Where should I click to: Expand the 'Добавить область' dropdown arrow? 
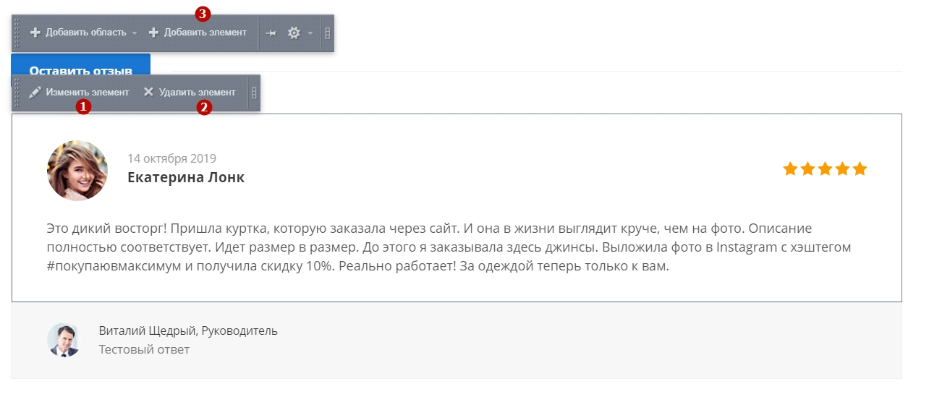135,33
